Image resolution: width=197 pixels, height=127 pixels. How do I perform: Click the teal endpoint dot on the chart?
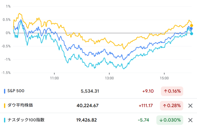coord(191,33)
